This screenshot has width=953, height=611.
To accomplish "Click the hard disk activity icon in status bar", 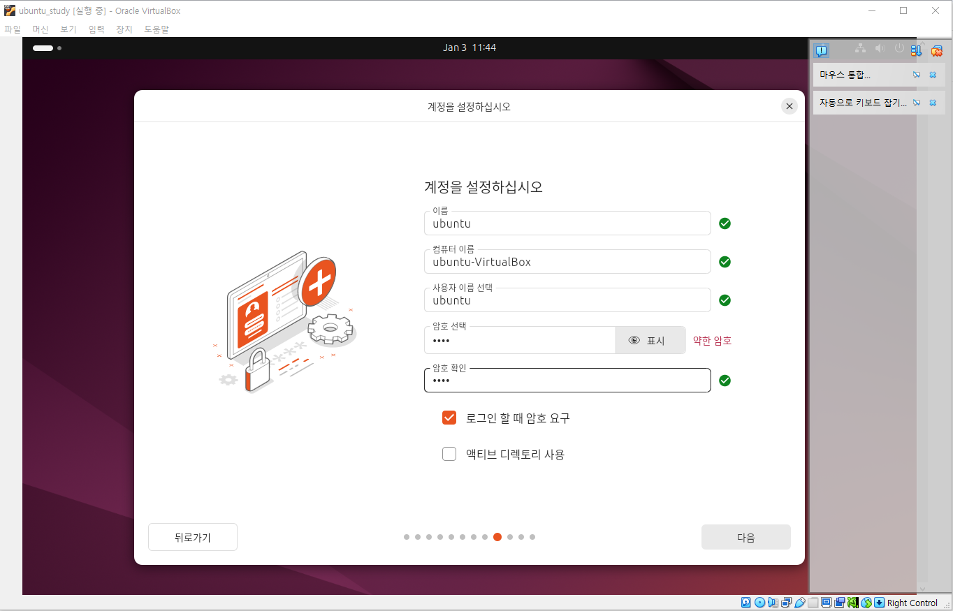I will coord(745,603).
